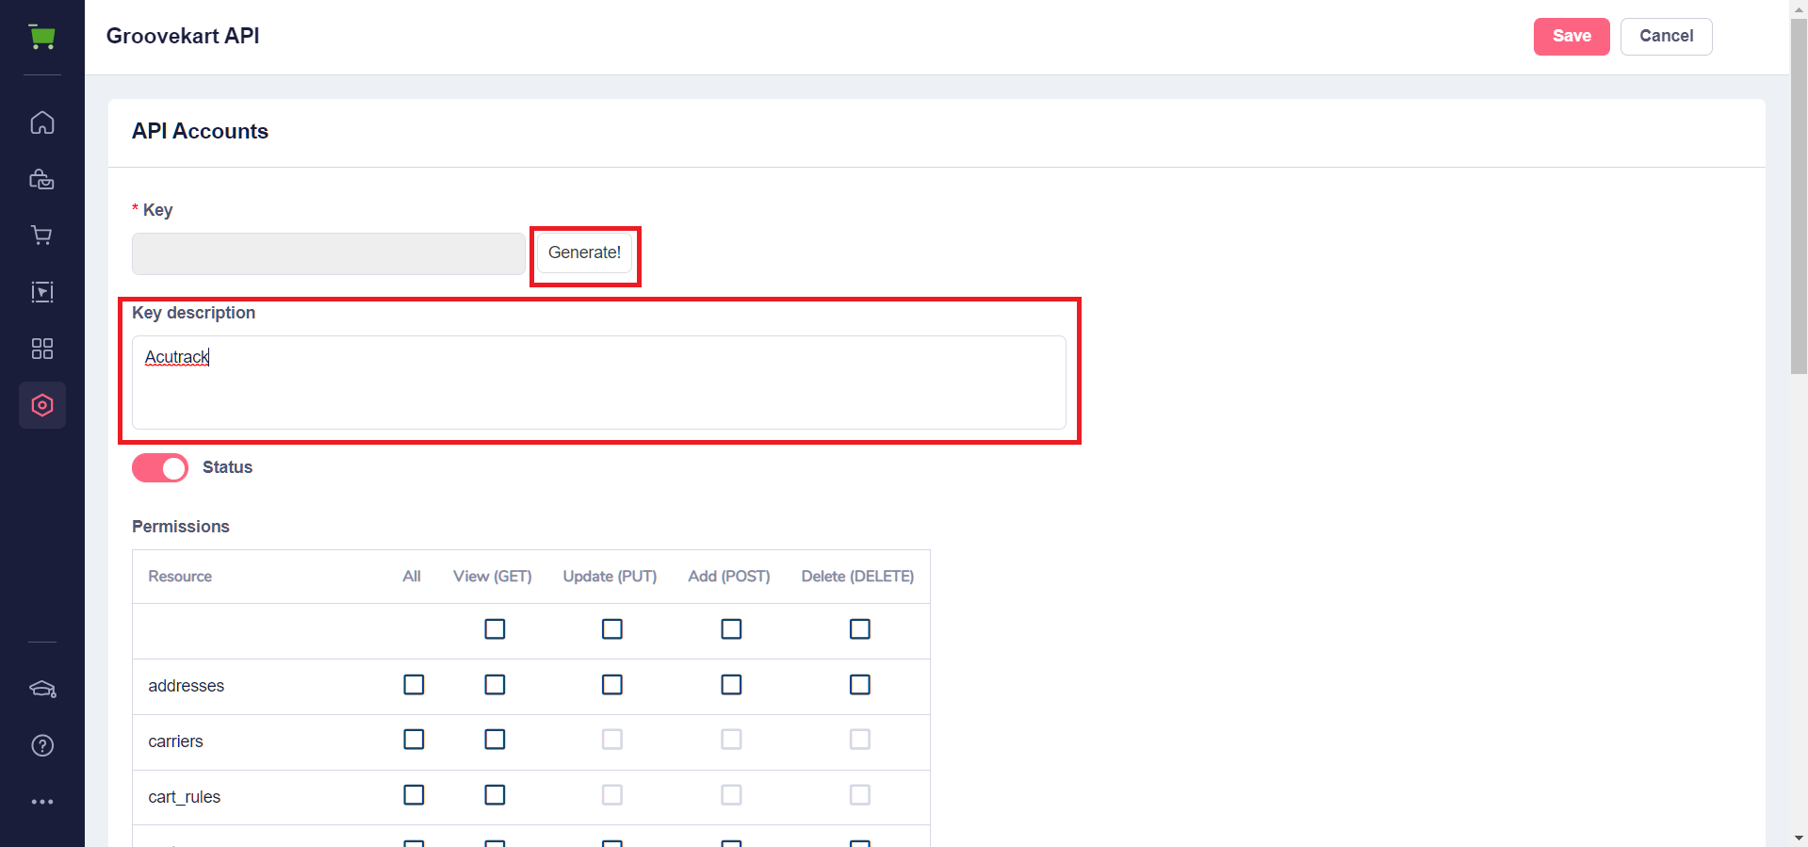1808x847 pixels.
Task: Check Add (POST) for addresses
Action: tap(731, 684)
